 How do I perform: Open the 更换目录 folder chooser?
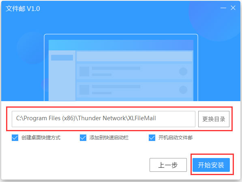pos(214,119)
